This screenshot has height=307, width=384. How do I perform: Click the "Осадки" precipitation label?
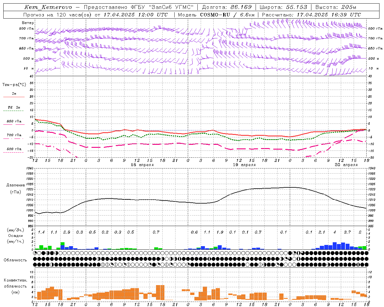coord(15,236)
